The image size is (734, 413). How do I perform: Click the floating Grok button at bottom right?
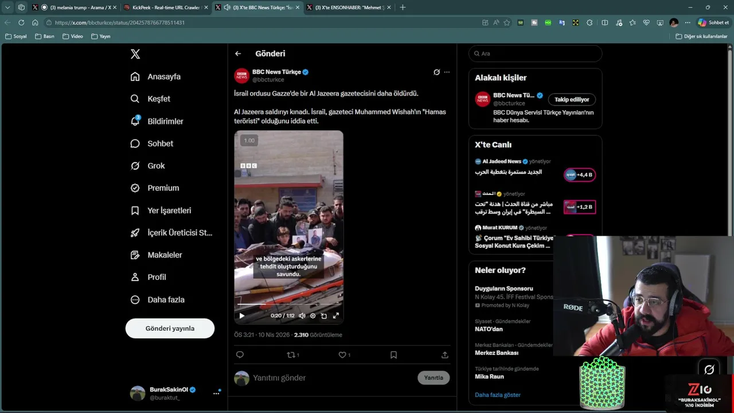709,370
